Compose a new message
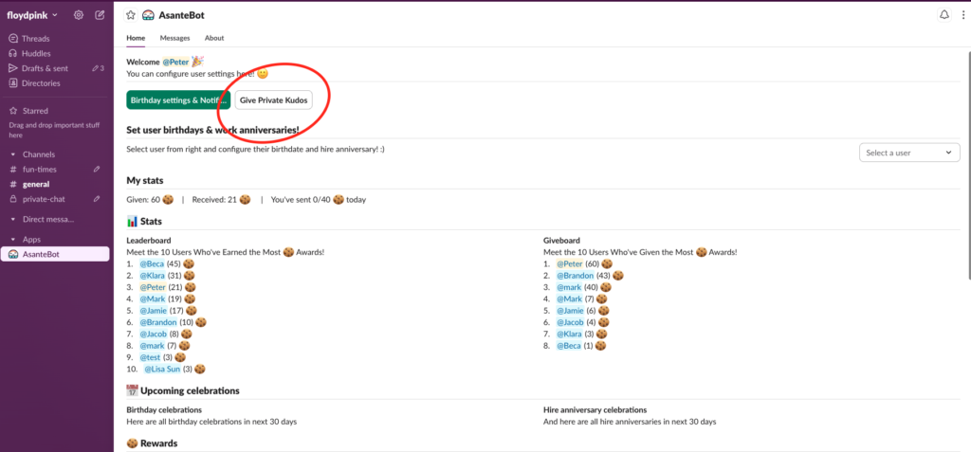 pos(100,15)
